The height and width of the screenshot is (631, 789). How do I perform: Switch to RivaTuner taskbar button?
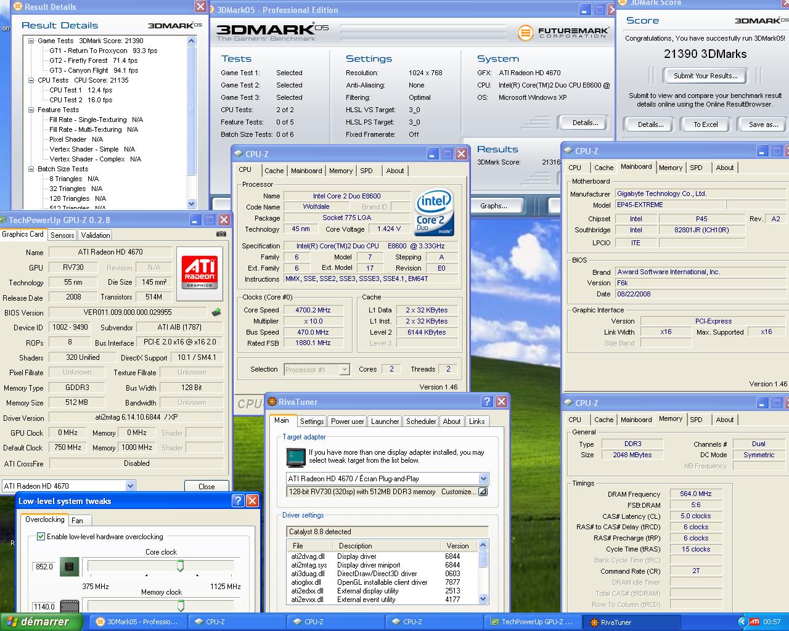click(x=630, y=622)
